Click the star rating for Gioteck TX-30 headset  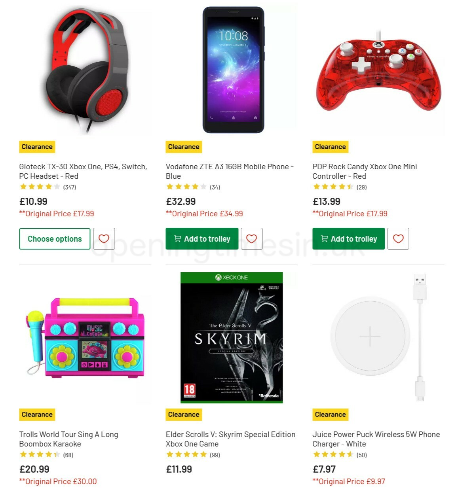click(x=40, y=186)
